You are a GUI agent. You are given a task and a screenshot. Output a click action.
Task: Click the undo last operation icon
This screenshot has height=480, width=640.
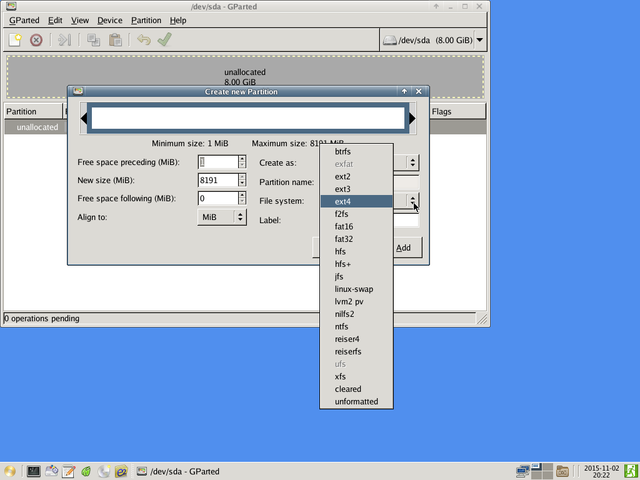(144, 40)
